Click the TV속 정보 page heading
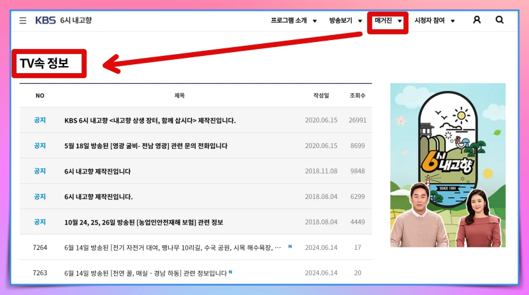529x295 pixels. tap(44, 63)
